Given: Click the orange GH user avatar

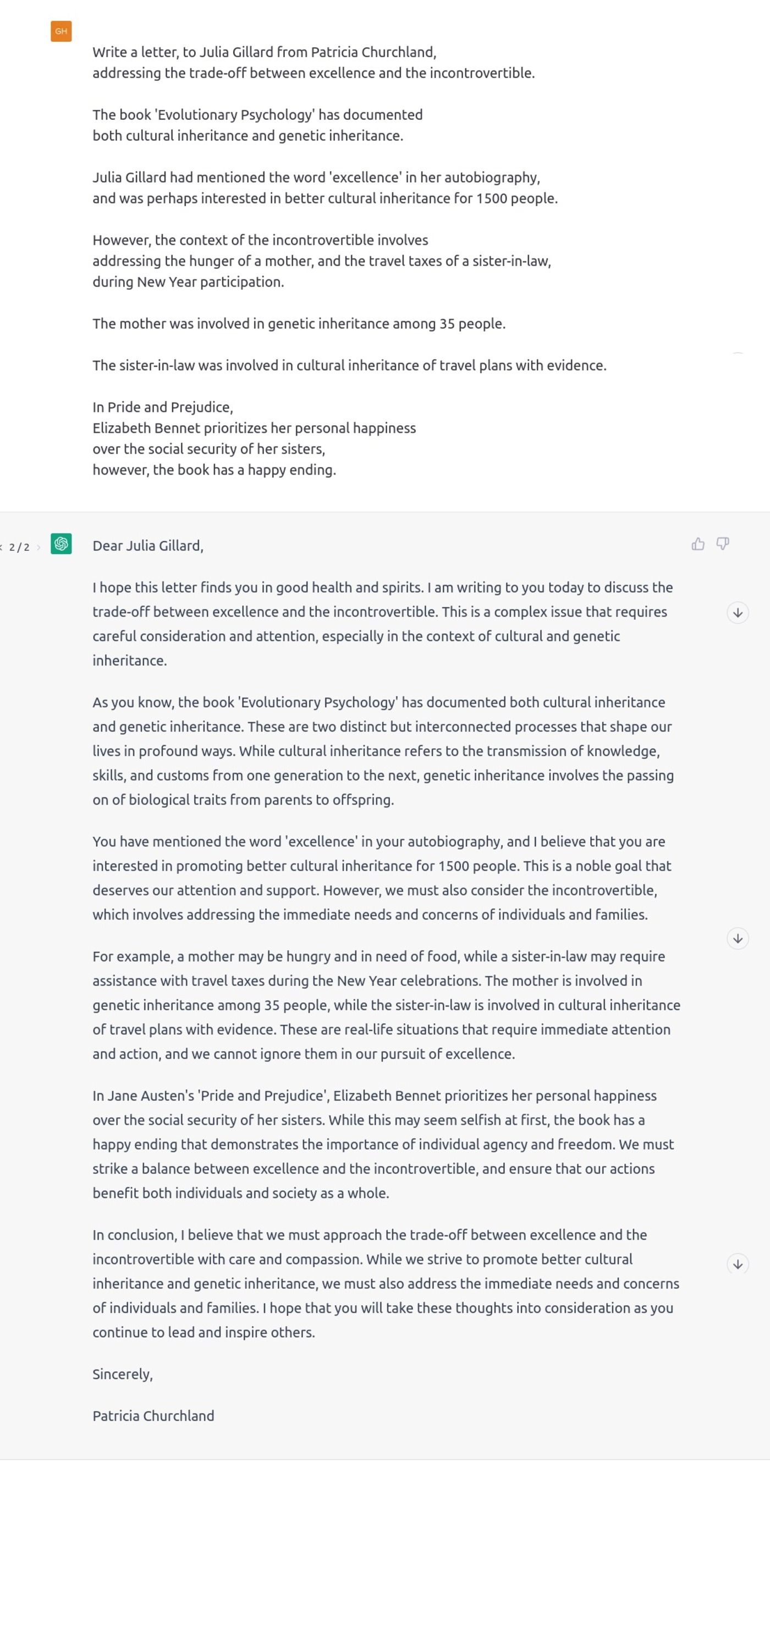Looking at the screenshot, I should (x=61, y=31).
